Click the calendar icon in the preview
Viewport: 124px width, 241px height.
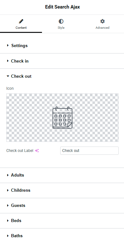[x=62, y=117]
